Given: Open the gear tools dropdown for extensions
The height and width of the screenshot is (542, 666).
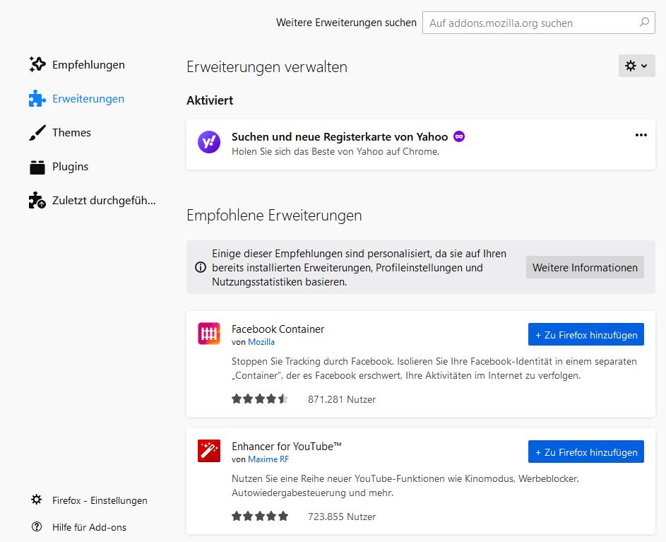Looking at the screenshot, I should (637, 66).
